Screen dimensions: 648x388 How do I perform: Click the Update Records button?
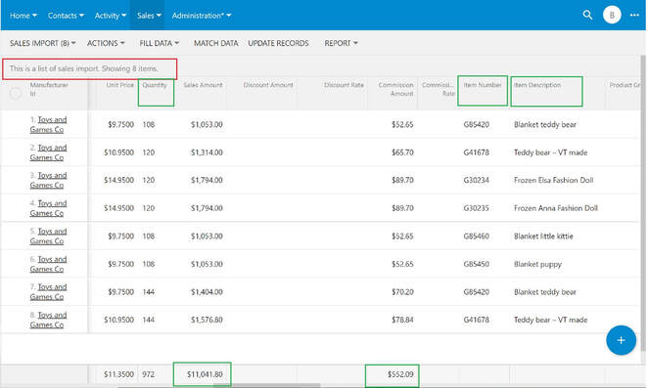click(x=278, y=43)
